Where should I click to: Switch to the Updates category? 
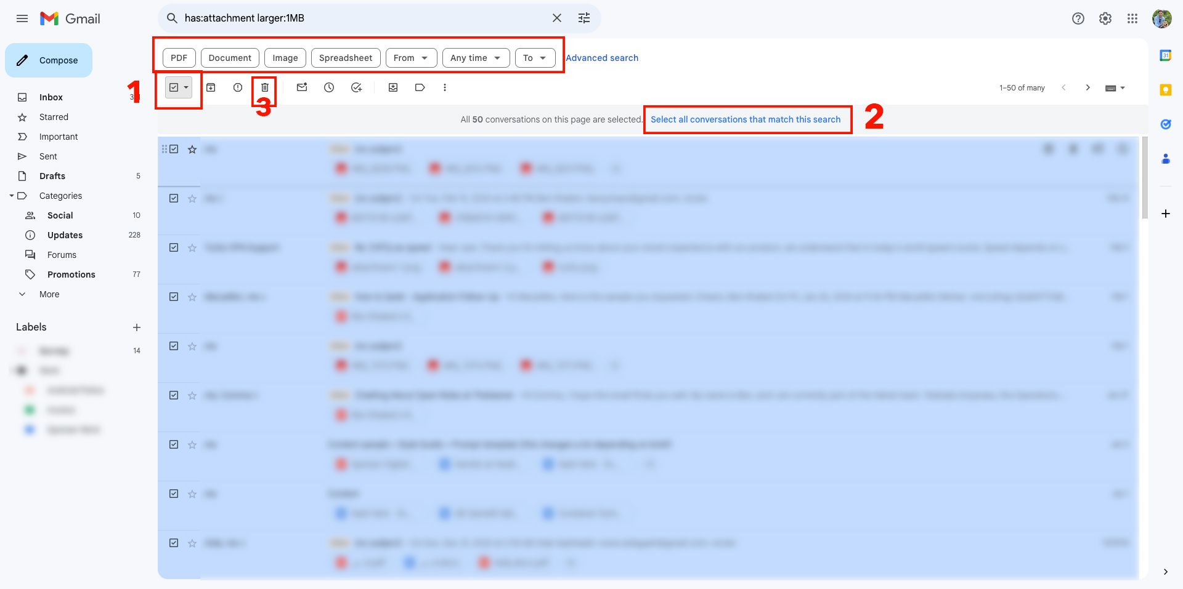coord(65,234)
